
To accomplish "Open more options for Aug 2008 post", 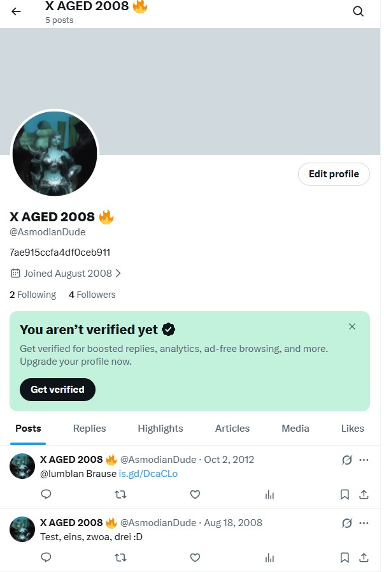I will 364,523.
